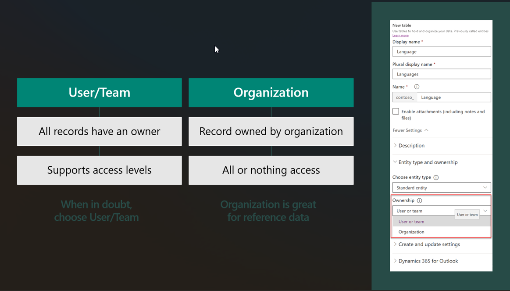The width and height of the screenshot is (510, 291).
Task: Select Organization from the ownership options
Action: click(411, 232)
